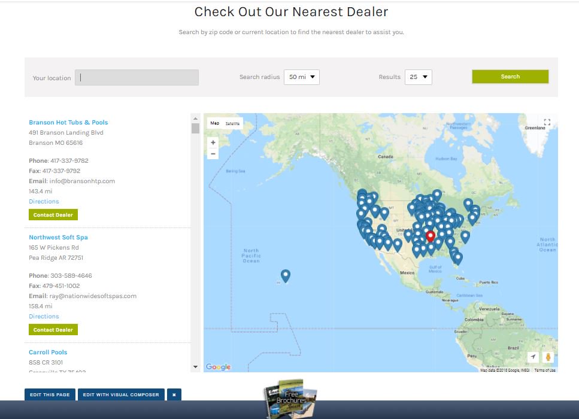Zoom out on the map
579x419 pixels.
point(213,154)
